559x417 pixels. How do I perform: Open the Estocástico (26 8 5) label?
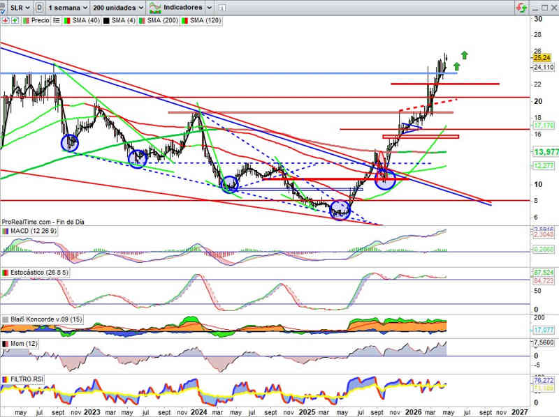(x=41, y=272)
